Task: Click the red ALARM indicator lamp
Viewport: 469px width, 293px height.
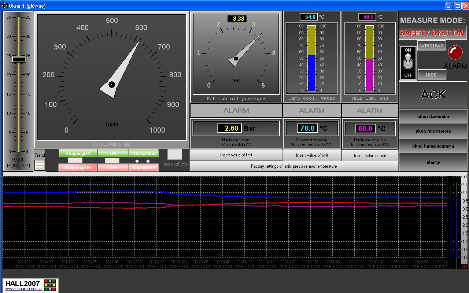Action: (x=455, y=52)
